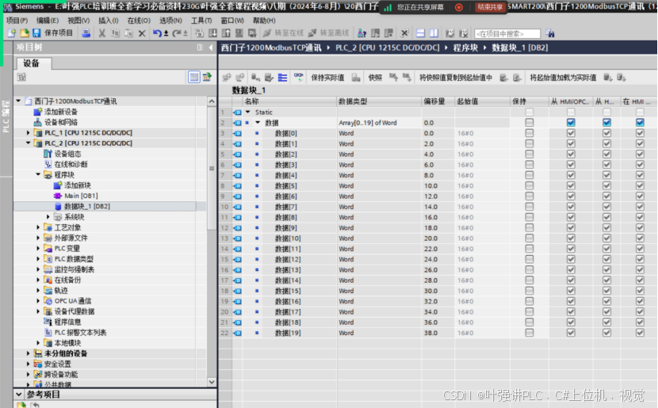This screenshot has height=408, width=658.
Task: Click 保存项目 button
Action: pyautogui.click(x=59, y=33)
